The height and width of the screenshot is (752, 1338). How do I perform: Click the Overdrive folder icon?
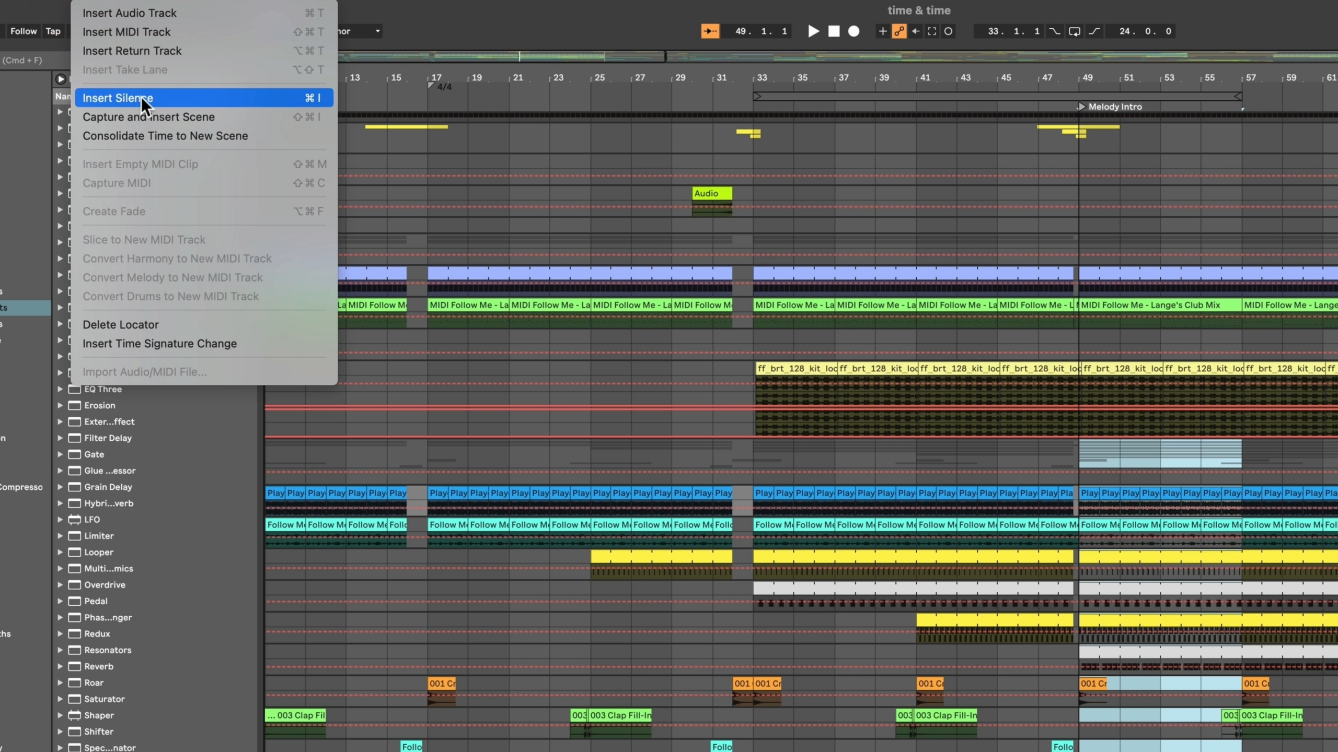coord(75,585)
